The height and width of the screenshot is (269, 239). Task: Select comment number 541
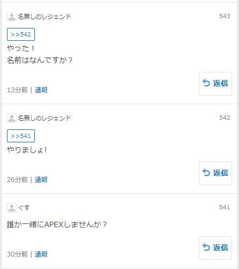(x=225, y=207)
